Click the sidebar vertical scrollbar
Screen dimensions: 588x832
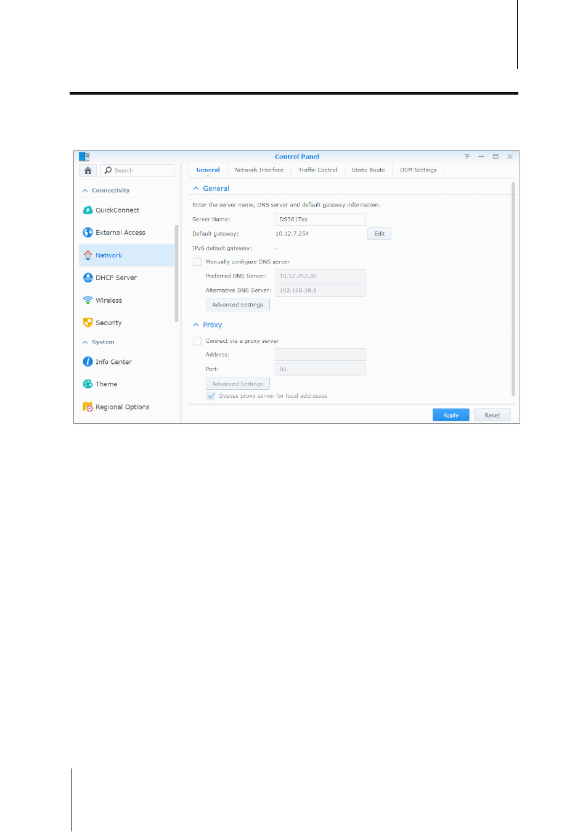click(x=176, y=273)
